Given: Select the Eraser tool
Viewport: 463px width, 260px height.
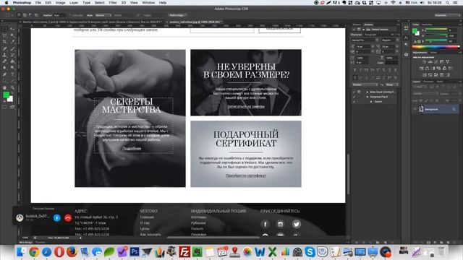Looking at the screenshot, I should (5, 61).
